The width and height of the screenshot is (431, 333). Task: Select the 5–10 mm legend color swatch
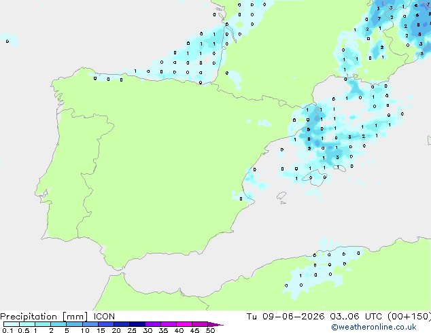74,324
